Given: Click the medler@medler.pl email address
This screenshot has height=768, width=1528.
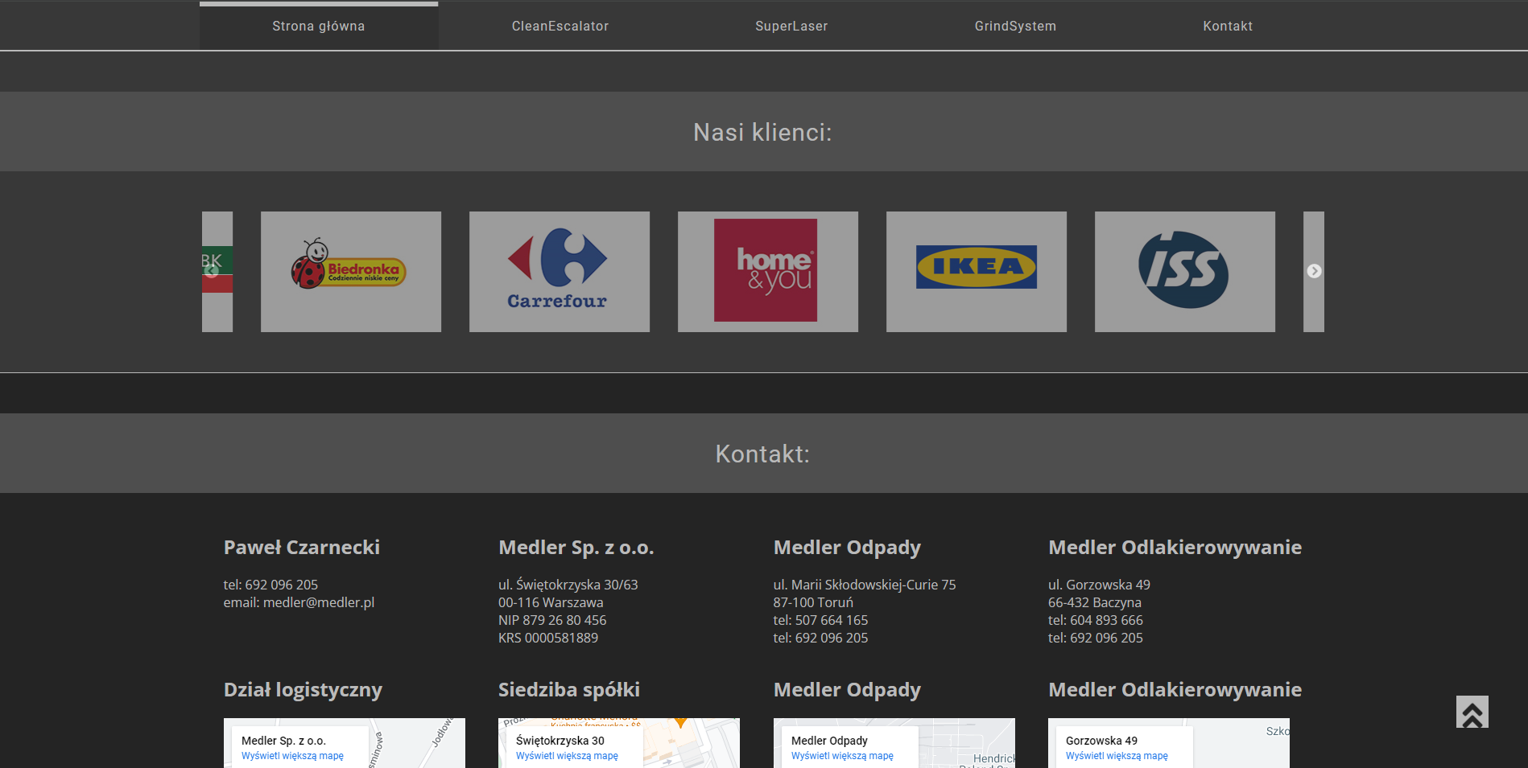Looking at the screenshot, I should click(x=318, y=602).
